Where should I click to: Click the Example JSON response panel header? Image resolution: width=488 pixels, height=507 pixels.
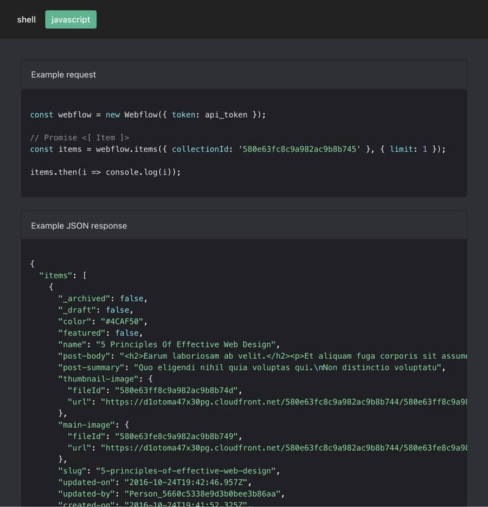pyautogui.click(x=79, y=225)
